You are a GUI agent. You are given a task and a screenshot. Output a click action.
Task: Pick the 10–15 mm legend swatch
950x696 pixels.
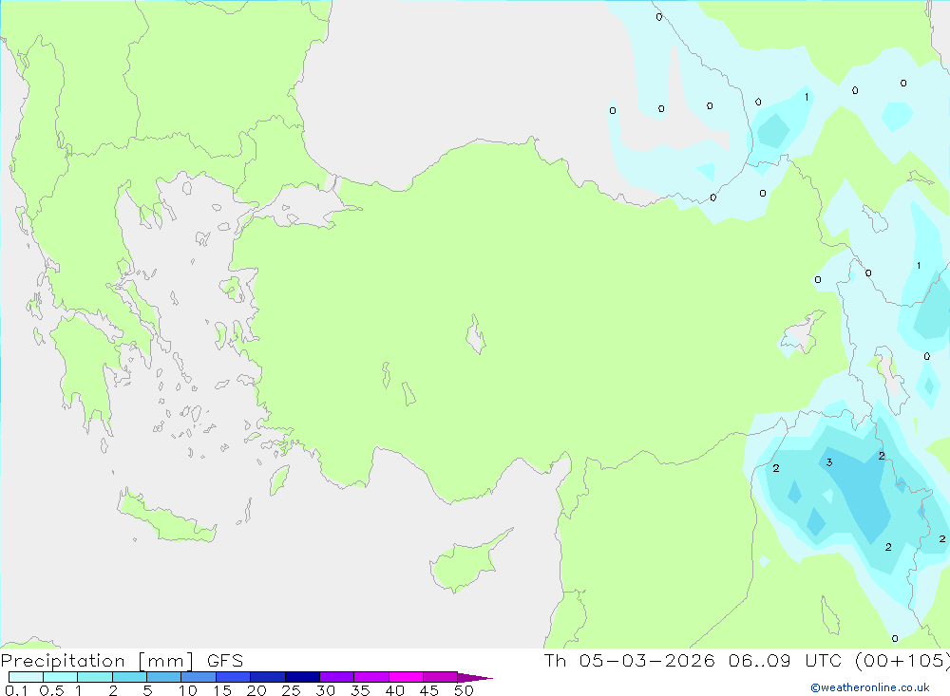click(199, 677)
